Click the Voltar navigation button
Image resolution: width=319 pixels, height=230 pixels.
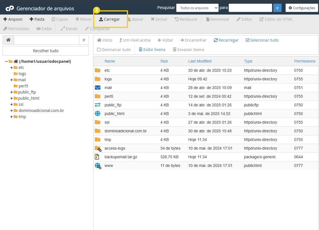pyautogui.click(x=165, y=40)
